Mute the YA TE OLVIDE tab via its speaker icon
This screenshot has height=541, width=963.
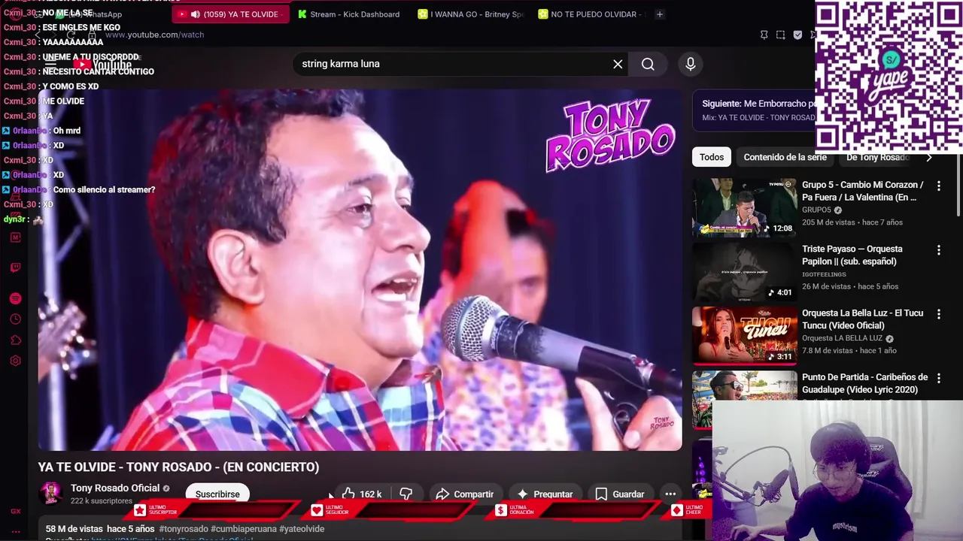pyautogui.click(x=196, y=14)
